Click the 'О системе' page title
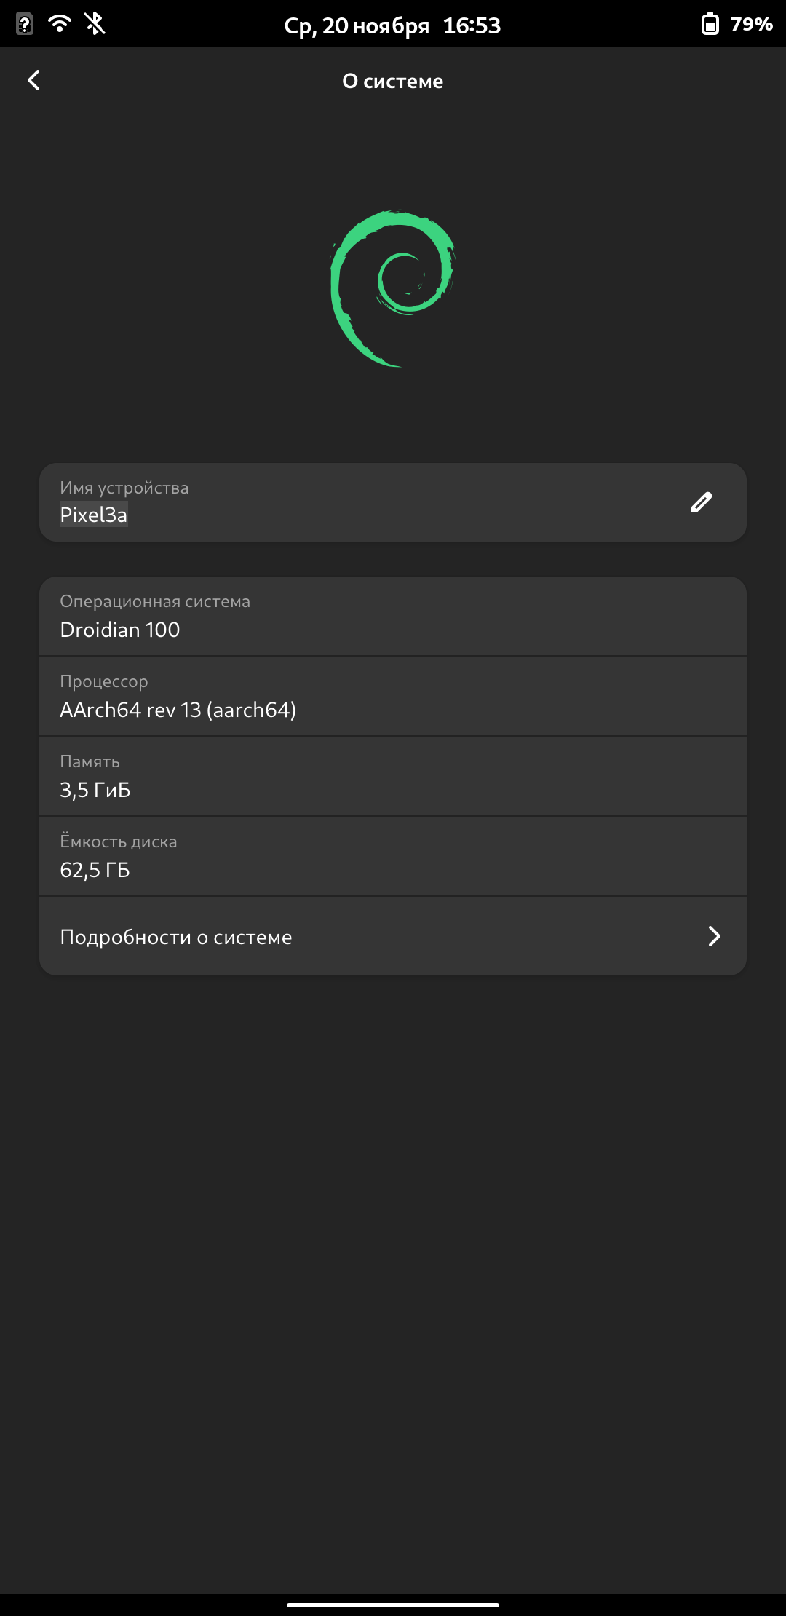The width and height of the screenshot is (786, 1616). (x=393, y=81)
